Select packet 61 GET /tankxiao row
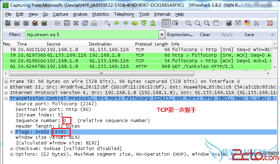The height and width of the screenshot is (164, 280). click(x=137, y=66)
